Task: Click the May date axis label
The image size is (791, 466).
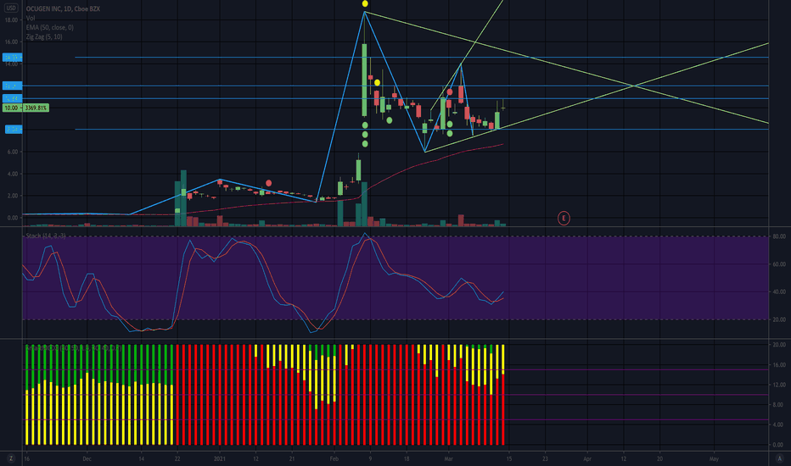Action: click(714, 459)
